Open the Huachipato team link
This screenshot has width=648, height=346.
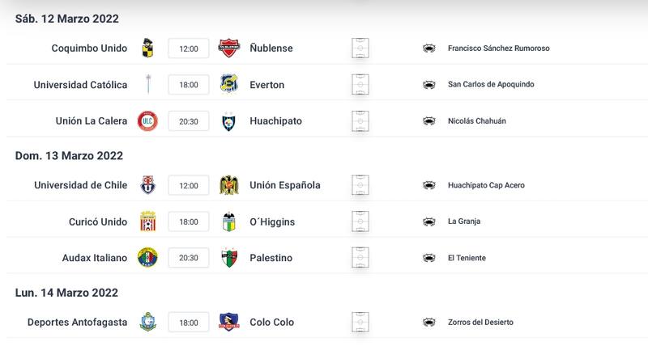coord(276,120)
